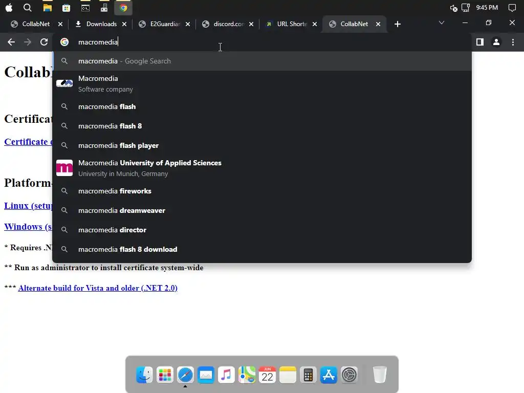Screen dimensions: 524x393
Task: Open Calculator in the dock
Action: 308,375
